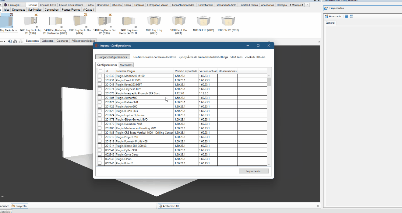Click the Importación button
The height and width of the screenshot is (213, 402).
coord(254,171)
